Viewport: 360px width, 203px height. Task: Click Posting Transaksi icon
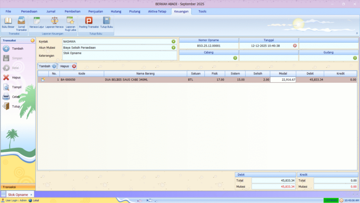(x=88, y=21)
